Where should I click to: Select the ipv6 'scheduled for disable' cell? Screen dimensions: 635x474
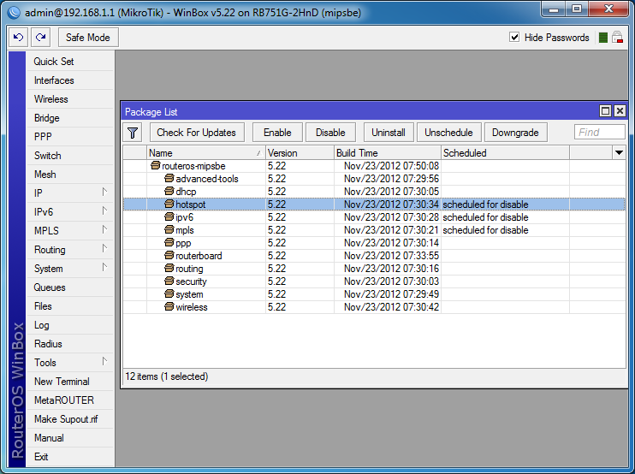pyautogui.click(x=505, y=217)
